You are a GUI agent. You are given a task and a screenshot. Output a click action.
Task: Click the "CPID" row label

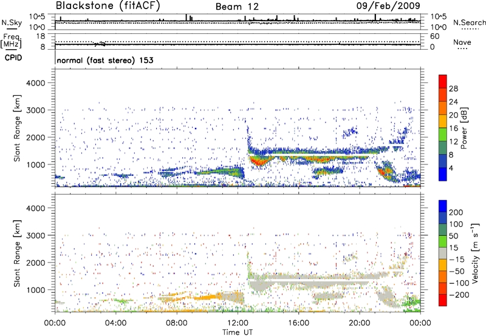click(13, 58)
